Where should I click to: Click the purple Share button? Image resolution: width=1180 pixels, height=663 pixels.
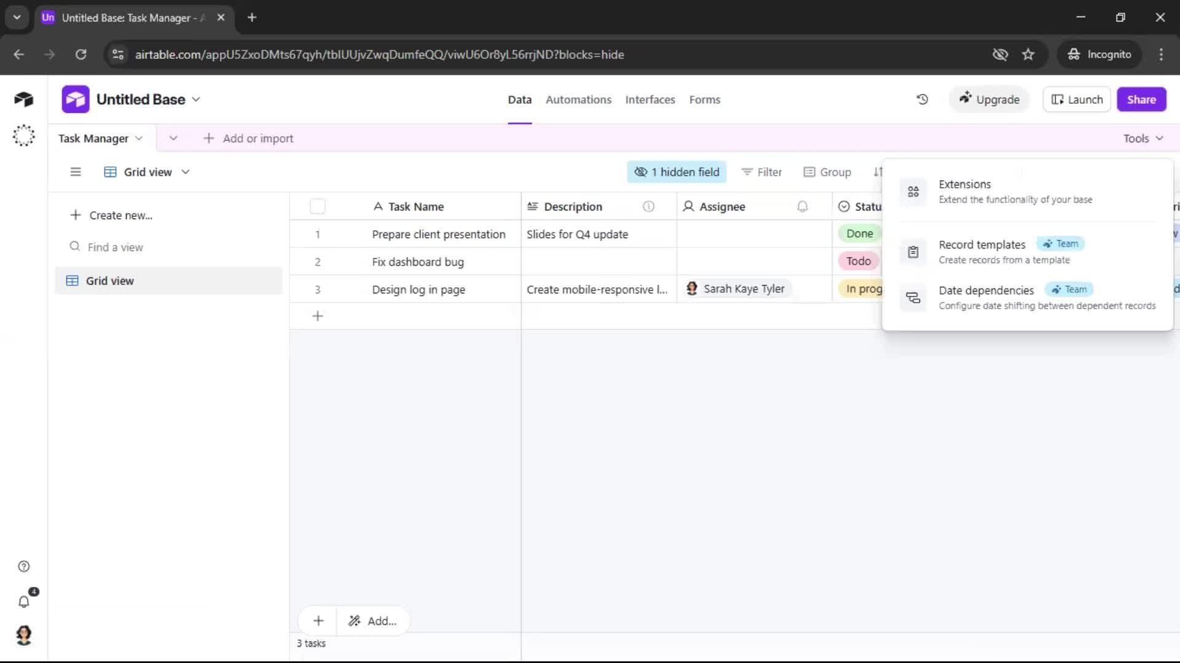[1141, 99]
